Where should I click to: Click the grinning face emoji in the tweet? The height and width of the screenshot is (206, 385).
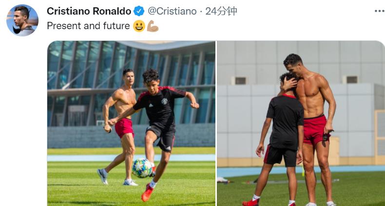pos(139,26)
